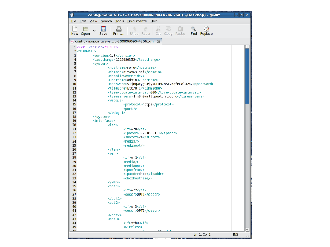This screenshot has height=247, width=330.
Task: Click the Copy toolbar icon
Action: point(168,30)
